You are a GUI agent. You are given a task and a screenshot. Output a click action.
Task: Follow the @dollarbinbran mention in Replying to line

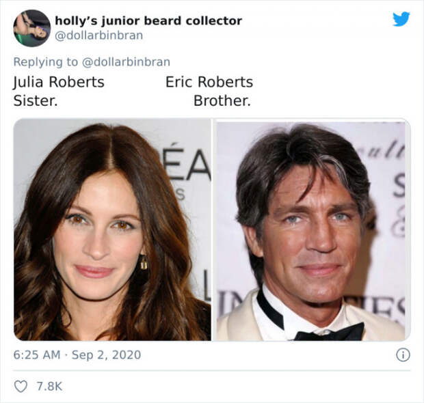pyautogui.click(x=126, y=62)
